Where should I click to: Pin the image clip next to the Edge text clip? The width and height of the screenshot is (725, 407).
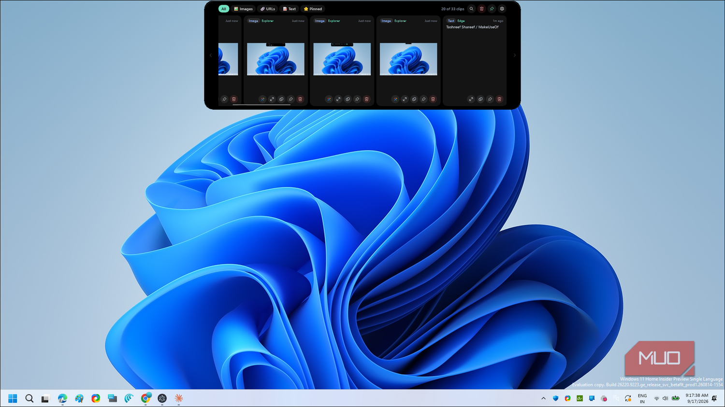tap(423, 99)
